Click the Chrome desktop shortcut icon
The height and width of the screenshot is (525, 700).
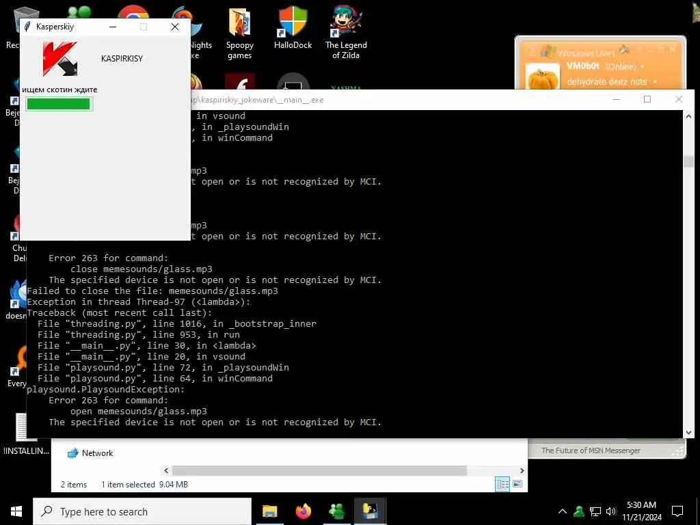click(x=133, y=12)
